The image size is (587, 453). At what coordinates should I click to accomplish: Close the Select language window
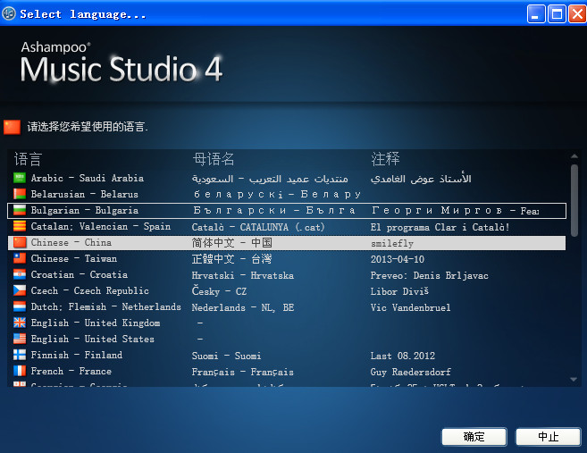pyautogui.click(x=577, y=14)
